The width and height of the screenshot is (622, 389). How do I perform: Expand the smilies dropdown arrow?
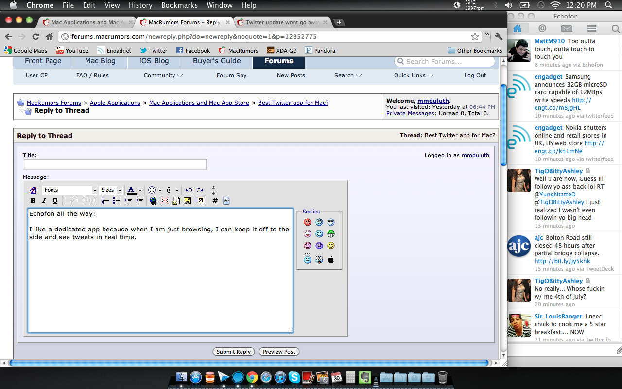[x=161, y=190]
